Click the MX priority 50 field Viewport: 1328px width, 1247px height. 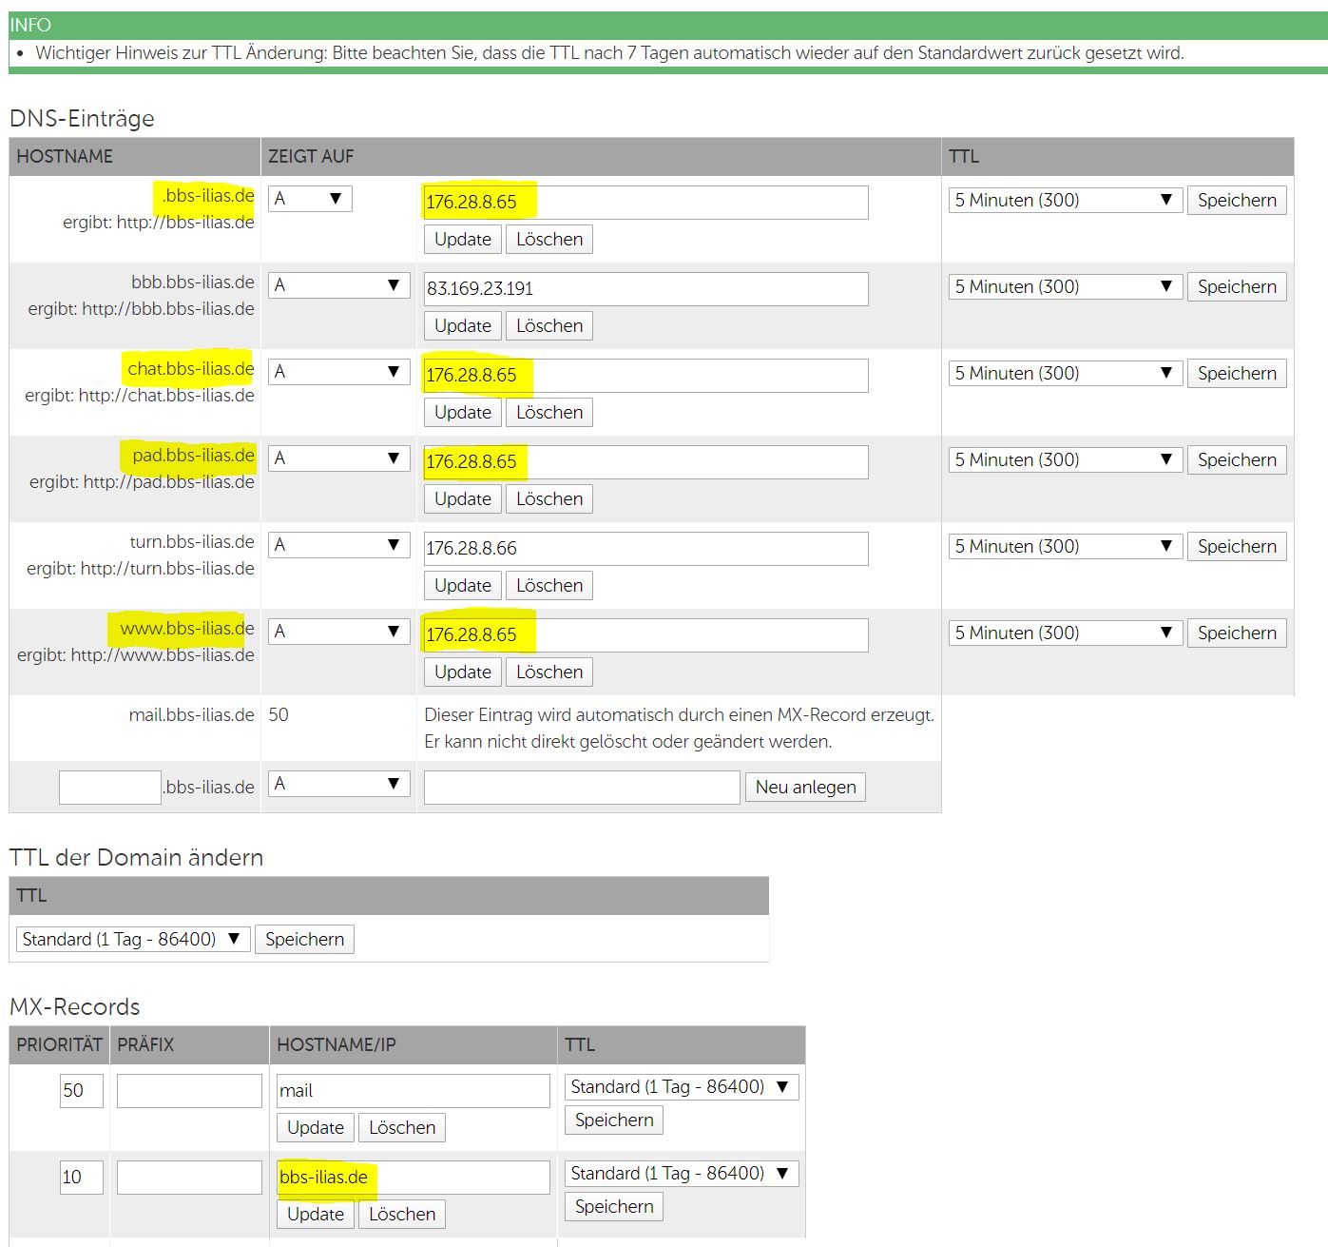click(x=81, y=1091)
